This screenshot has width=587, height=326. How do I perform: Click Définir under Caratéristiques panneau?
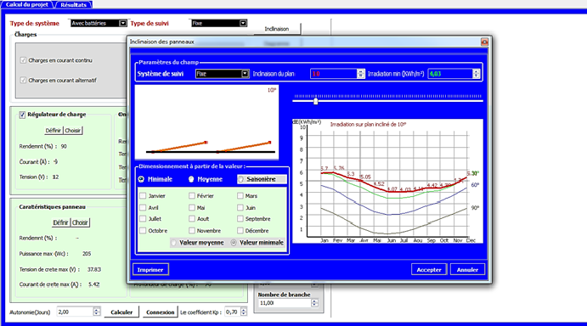(60, 222)
